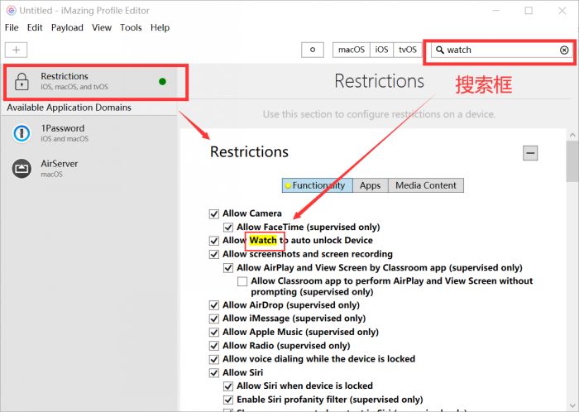Click the scrollbar down arrow
This screenshot has width=579, height=412.
(x=572, y=405)
